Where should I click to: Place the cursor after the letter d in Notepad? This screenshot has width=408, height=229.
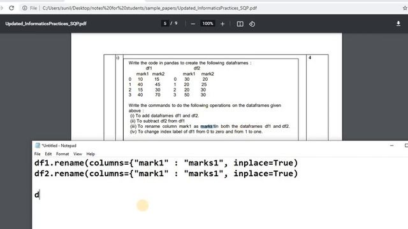pos(40,195)
